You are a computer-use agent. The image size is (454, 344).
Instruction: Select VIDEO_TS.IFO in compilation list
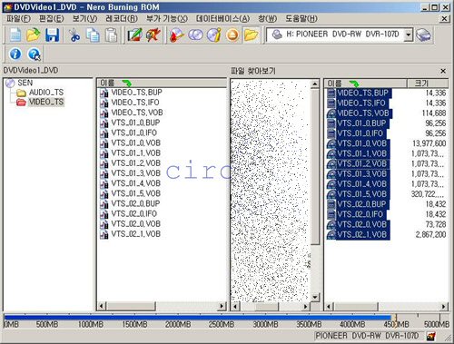pos(135,103)
